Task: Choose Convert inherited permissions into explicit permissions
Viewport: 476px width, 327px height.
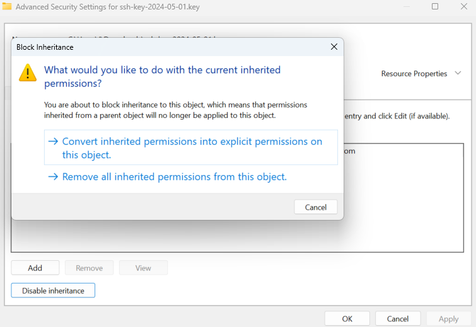Action: coord(190,147)
